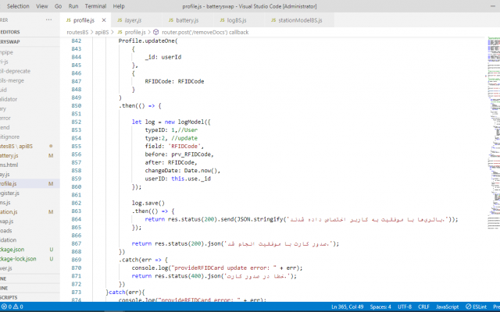
Task: Click the minimap code overview
Action: tap(494, 133)
